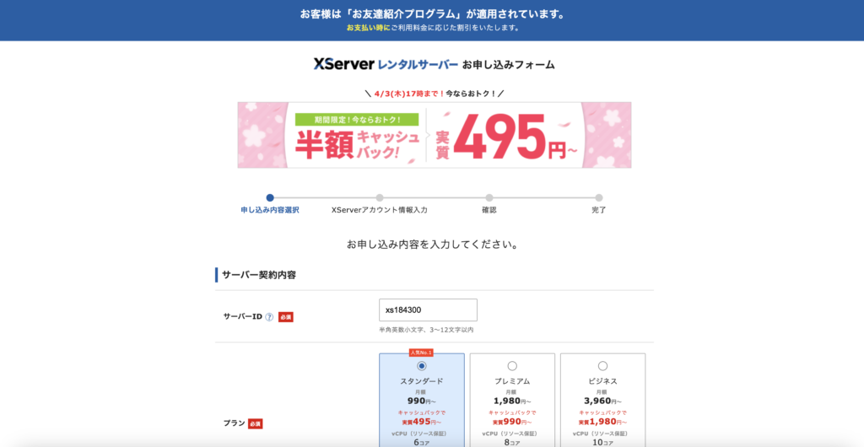
Task: Click the gray step dot for 完了
Action: (x=599, y=197)
